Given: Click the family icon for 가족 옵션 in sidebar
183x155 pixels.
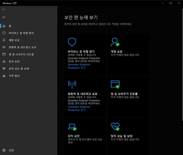Looking at the screenshot, I should (x=4, y=76).
